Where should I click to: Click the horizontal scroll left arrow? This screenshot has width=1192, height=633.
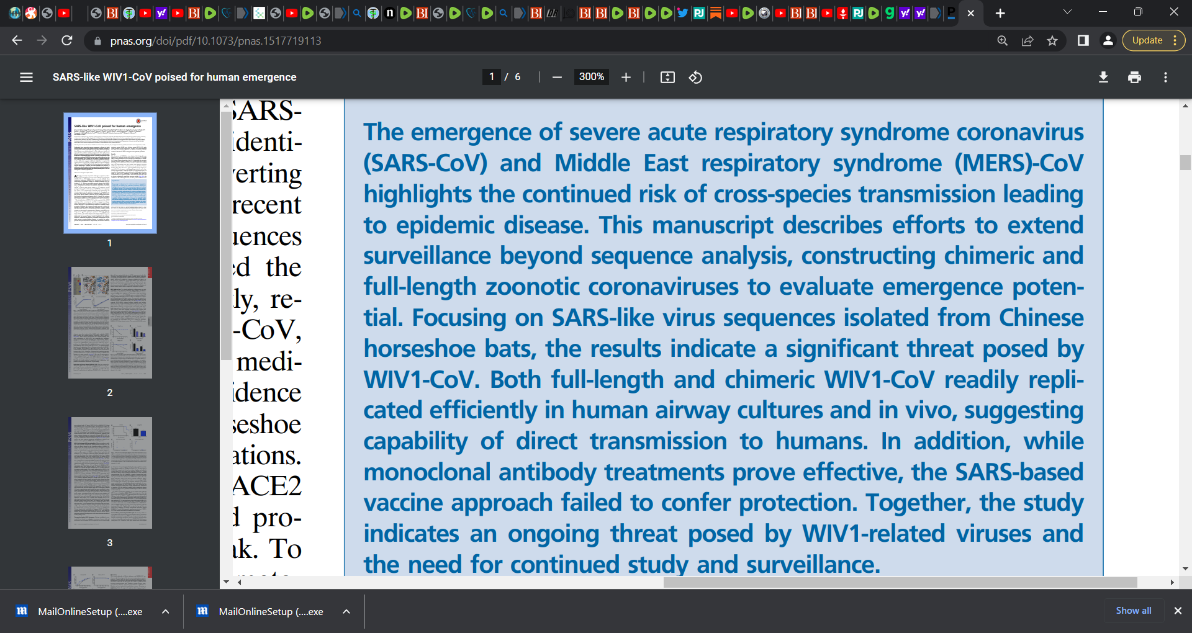tap(240, 582)
